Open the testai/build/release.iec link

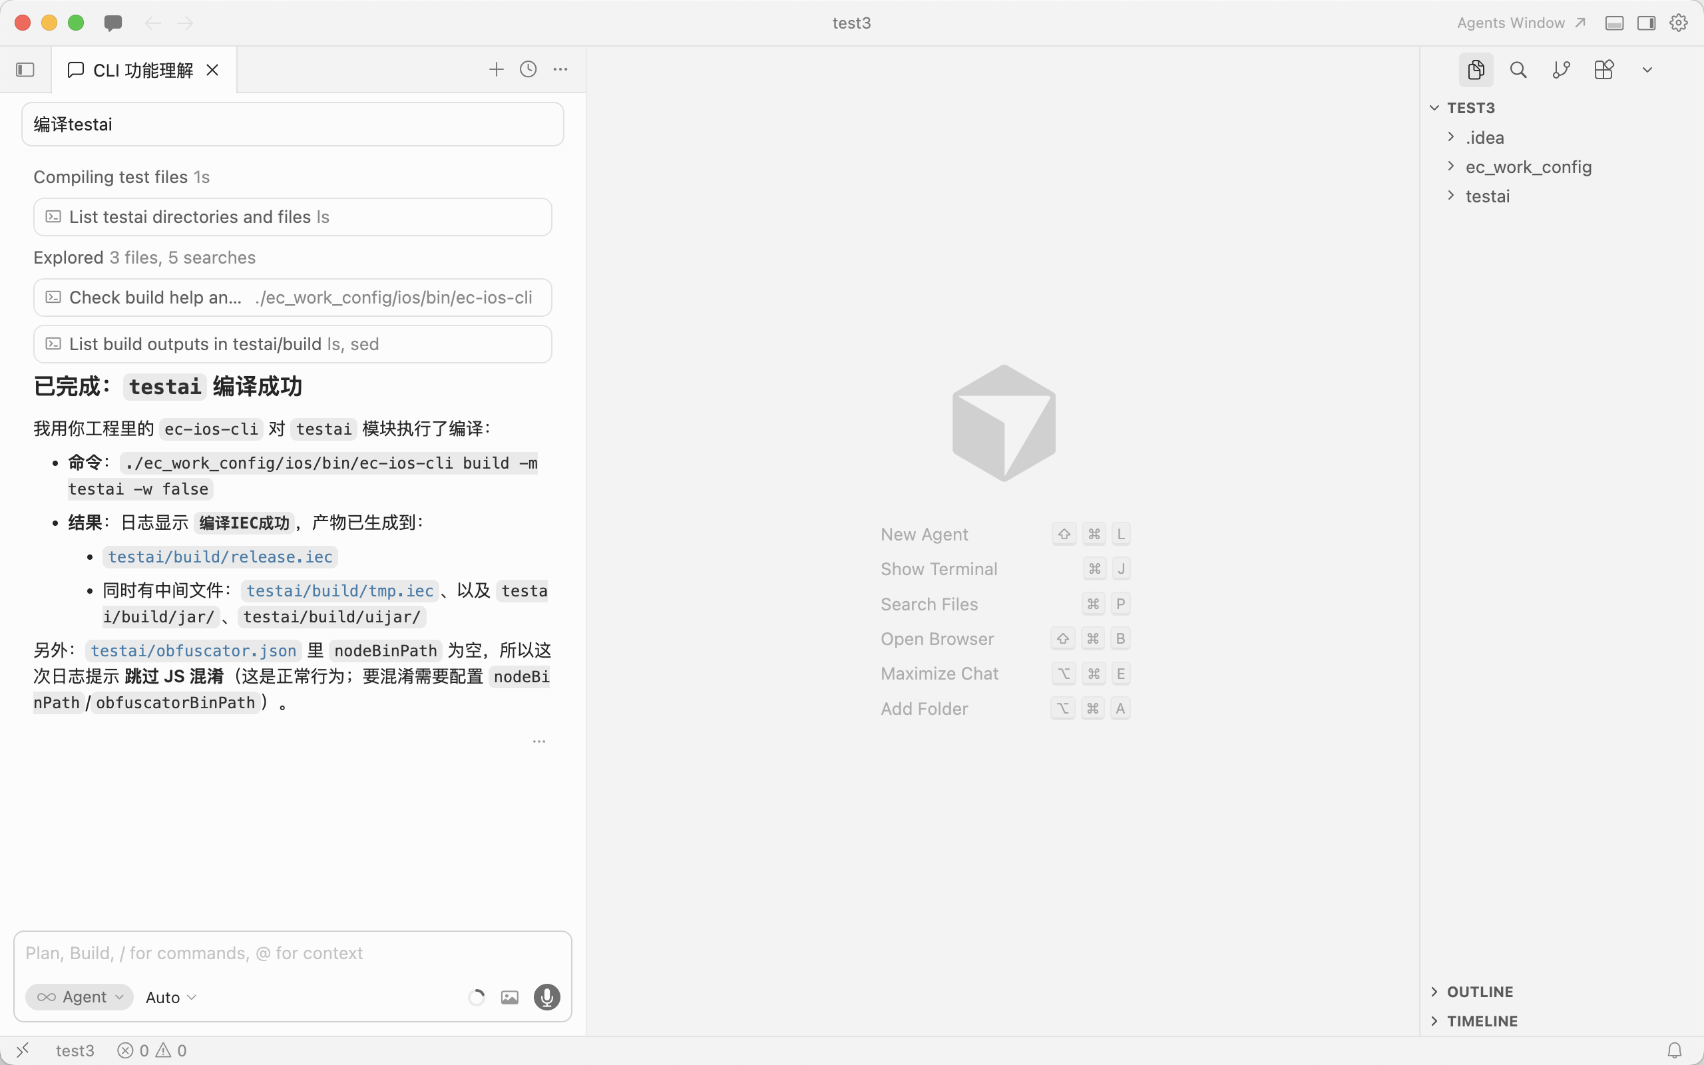click(x=220, y=556)
